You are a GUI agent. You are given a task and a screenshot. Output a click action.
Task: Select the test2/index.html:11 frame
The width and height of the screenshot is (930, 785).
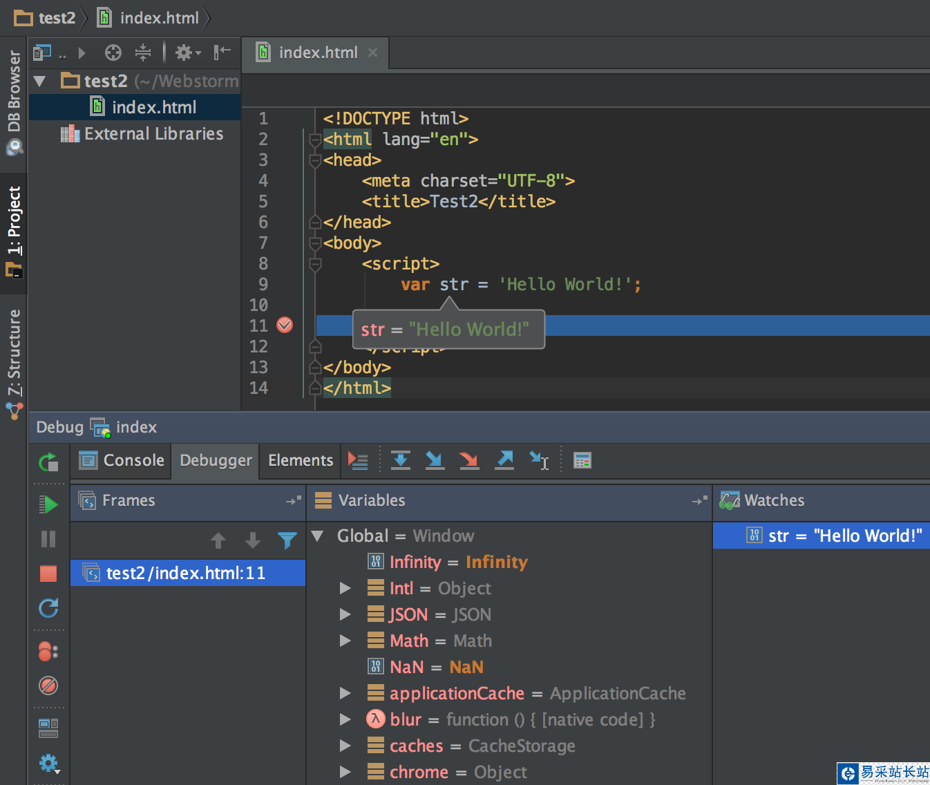188,573
